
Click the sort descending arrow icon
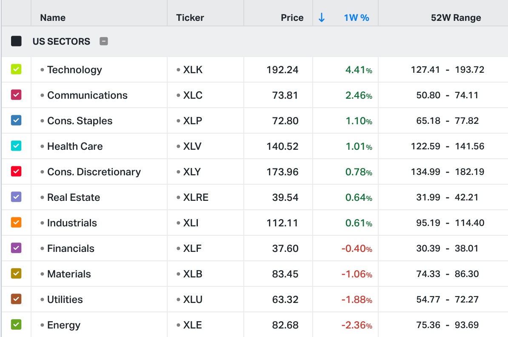click(322, 17)
